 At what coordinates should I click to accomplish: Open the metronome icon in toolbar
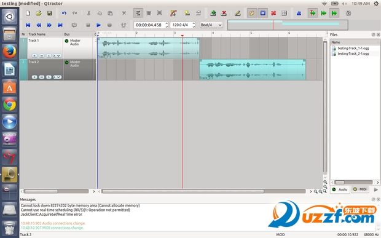click(x=299, y=13)
